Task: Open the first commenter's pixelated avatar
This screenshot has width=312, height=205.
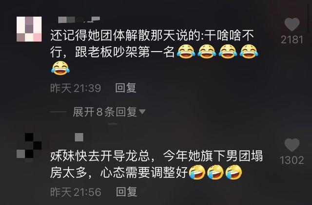Action: click(29, 29)
